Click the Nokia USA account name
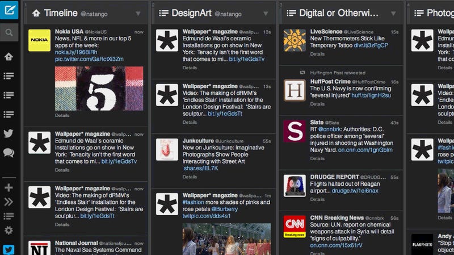 point(69,31)
